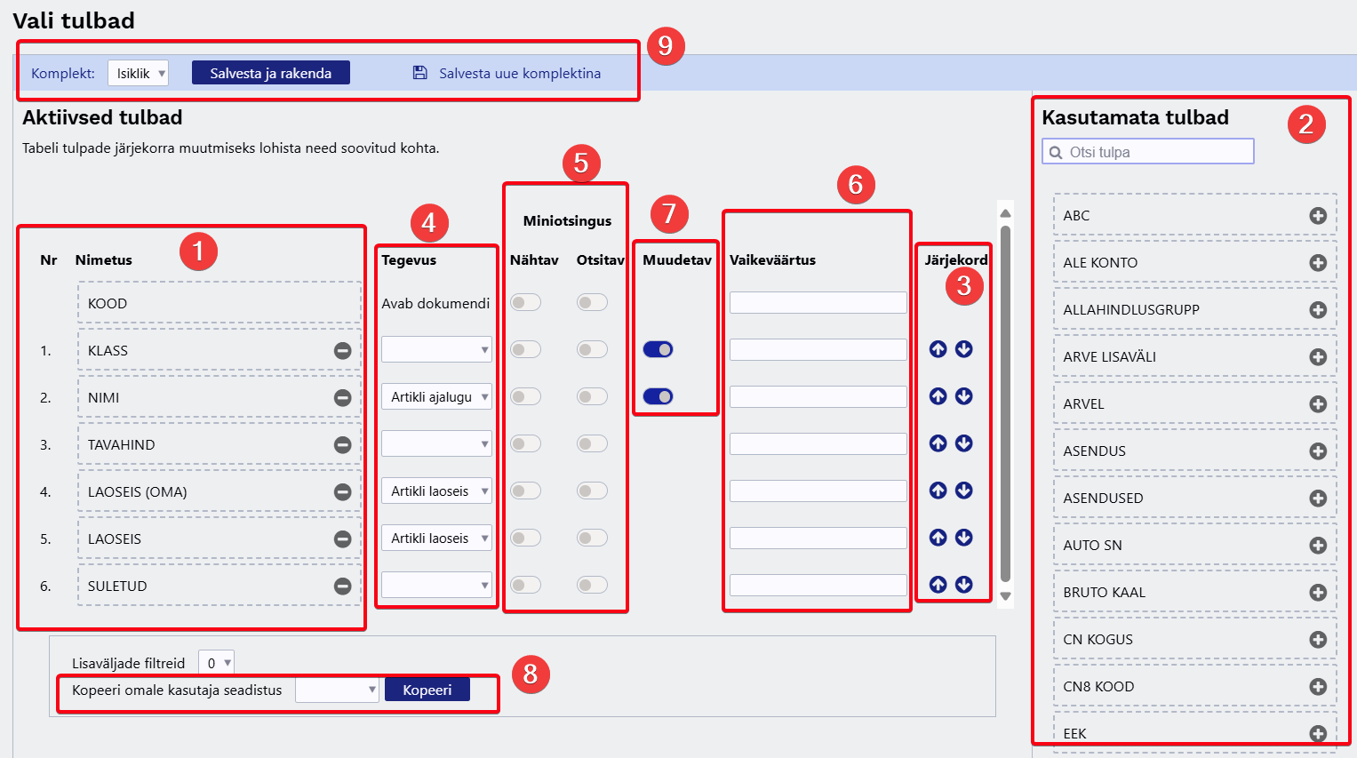Enable the Nähtav toggle for KOOD row
1357x758 pixels.
click(x=525, y=303)
